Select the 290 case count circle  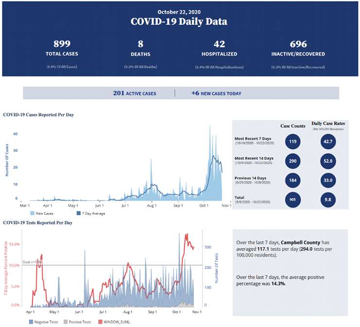tap(292, 161)
